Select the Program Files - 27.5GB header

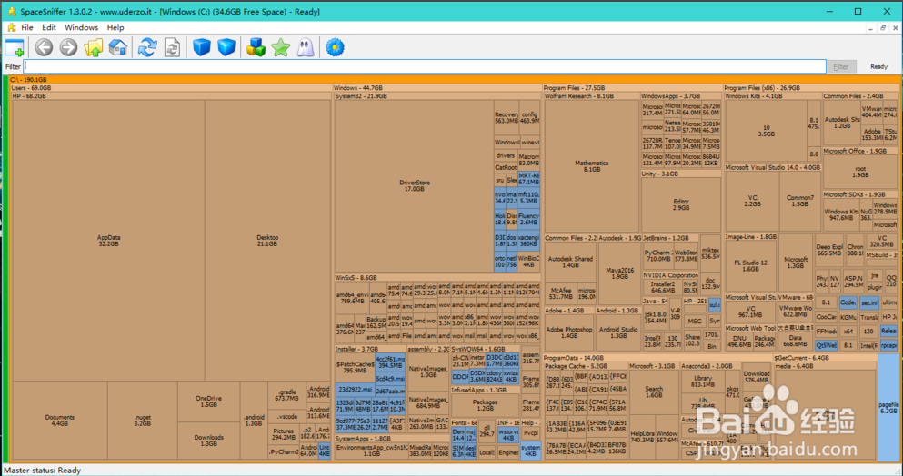pyautogui.click(x=632, y=88)
